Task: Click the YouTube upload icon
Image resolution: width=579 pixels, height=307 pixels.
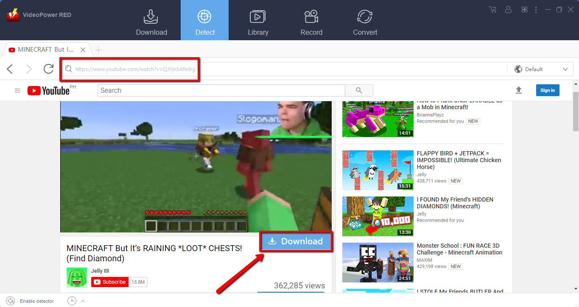Action: [518, 90]
